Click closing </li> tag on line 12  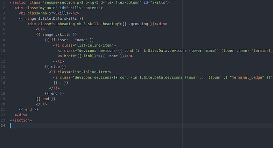[x=59, y=61]
